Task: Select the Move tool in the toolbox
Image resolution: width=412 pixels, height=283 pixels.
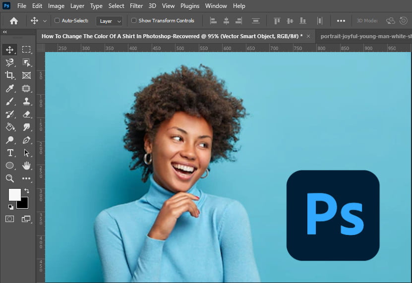Action: (10, 50)
